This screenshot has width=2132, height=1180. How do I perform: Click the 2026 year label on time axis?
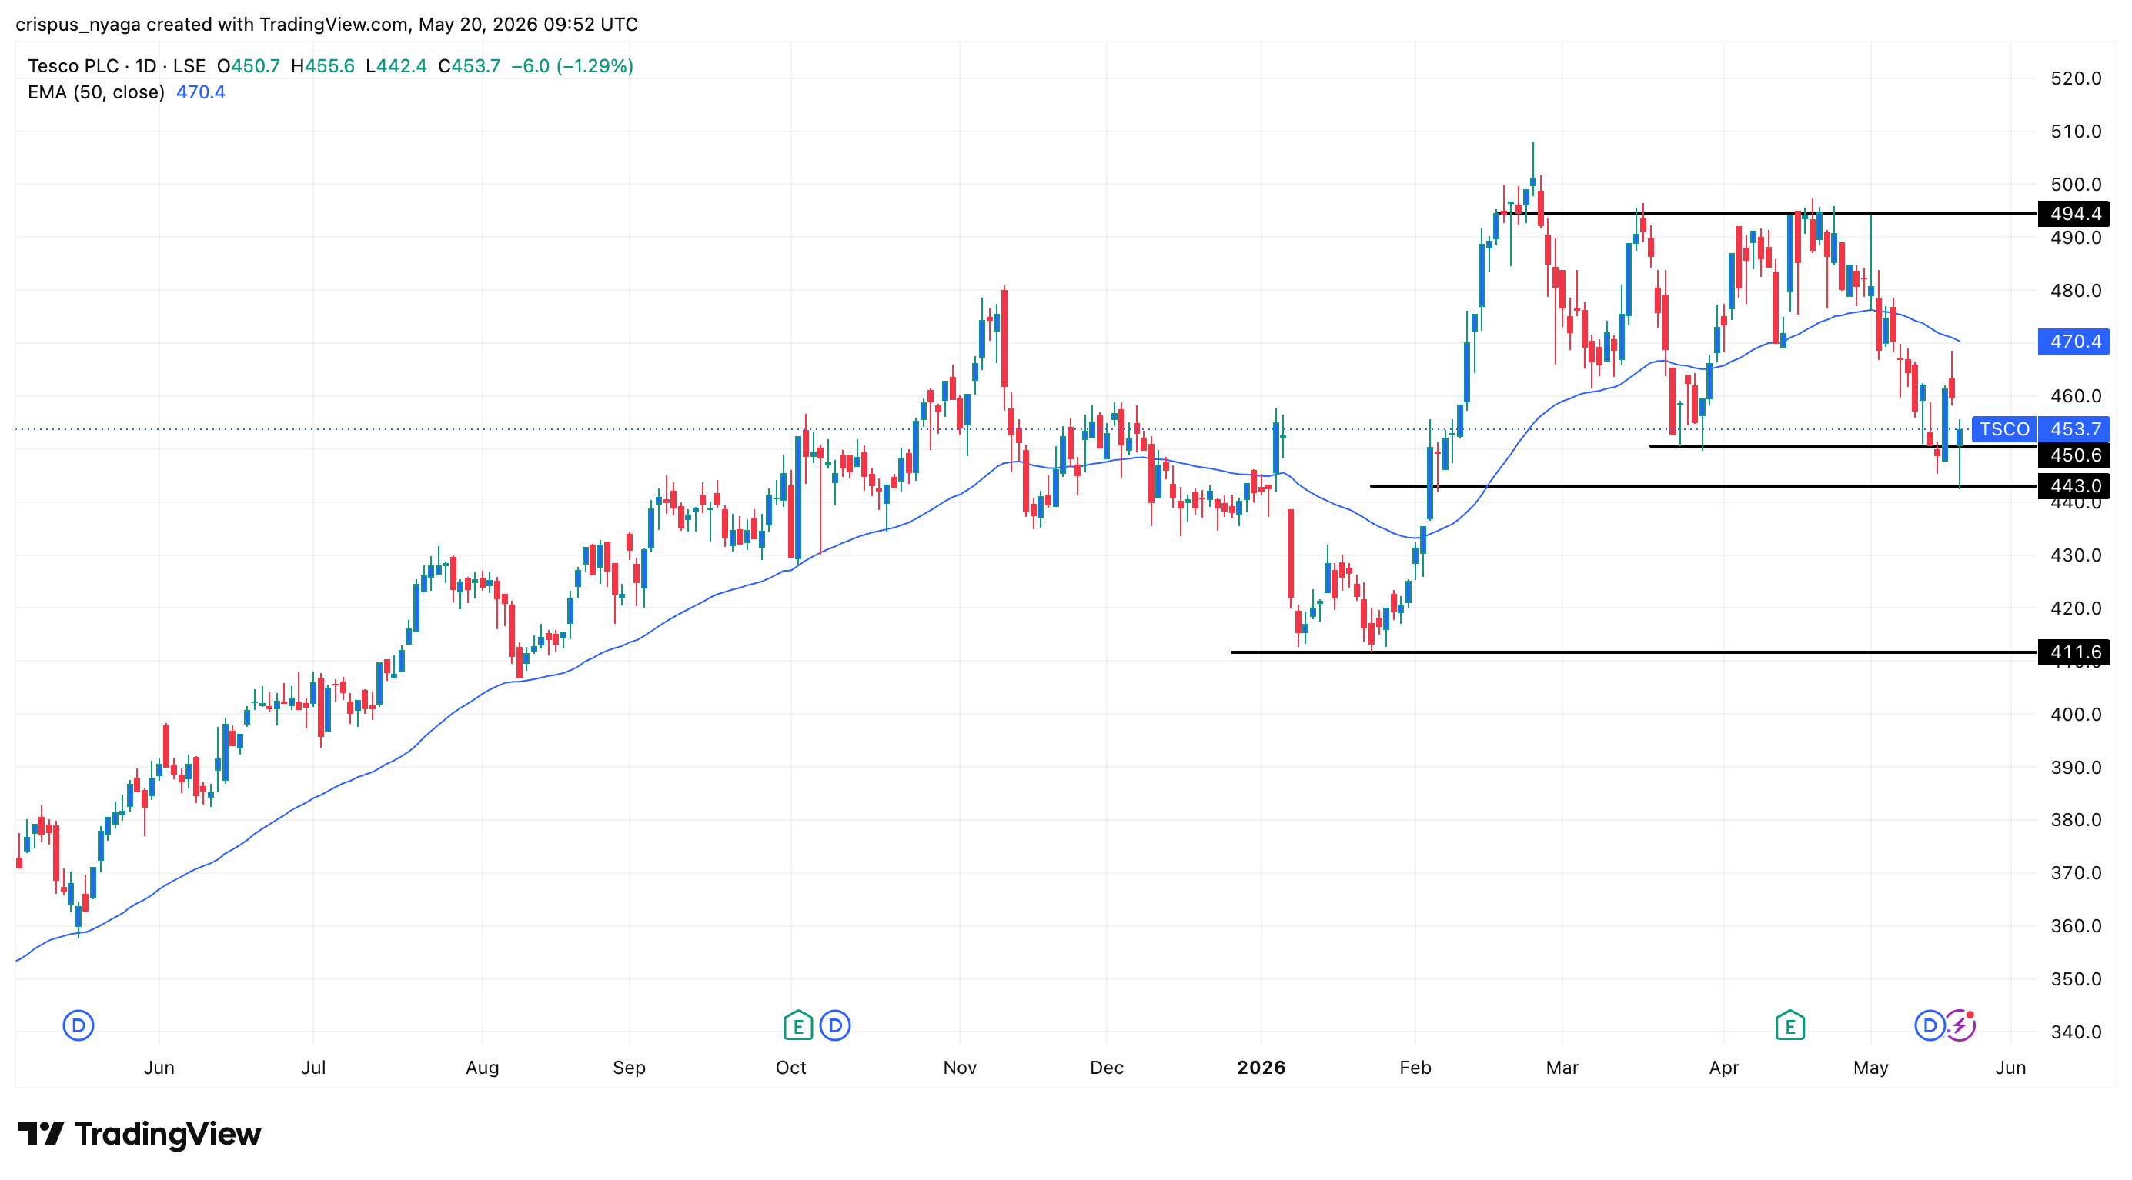coord(1261,1068)
